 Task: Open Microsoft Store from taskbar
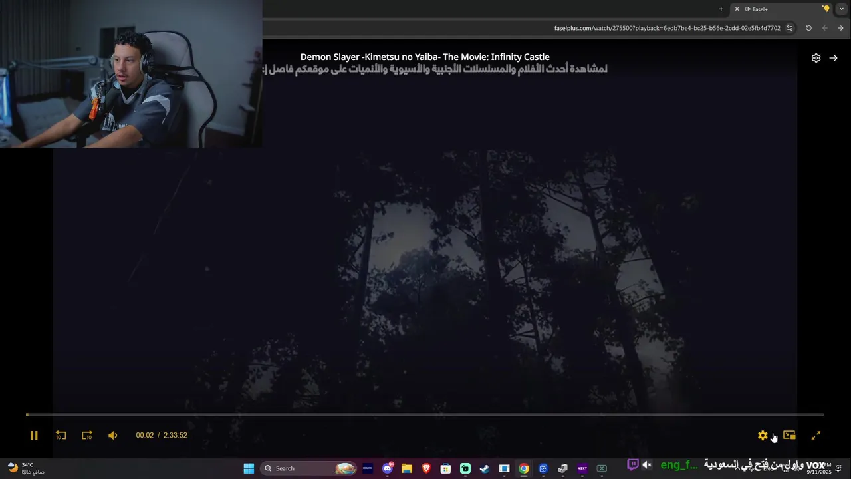pyautogui.click(x=446, y=468)
